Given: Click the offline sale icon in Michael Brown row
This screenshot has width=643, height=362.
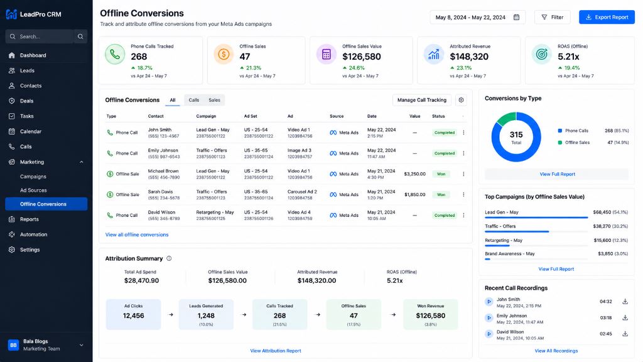Looking at the screenshot, I should pos(110,174).
